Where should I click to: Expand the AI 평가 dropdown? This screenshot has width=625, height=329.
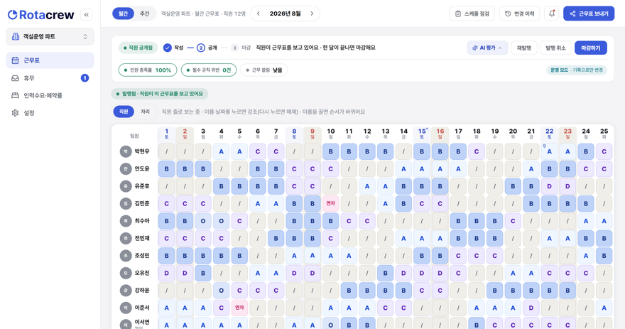pos(487,48)
